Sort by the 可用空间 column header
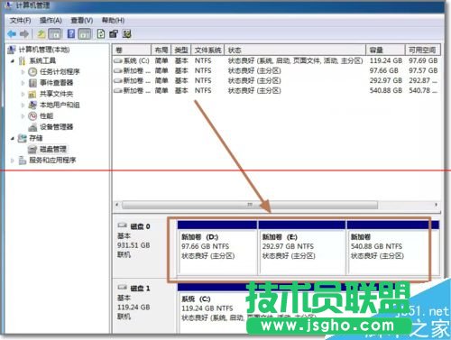This screenshot has height=340, width=451. click(x=422, y=50)
